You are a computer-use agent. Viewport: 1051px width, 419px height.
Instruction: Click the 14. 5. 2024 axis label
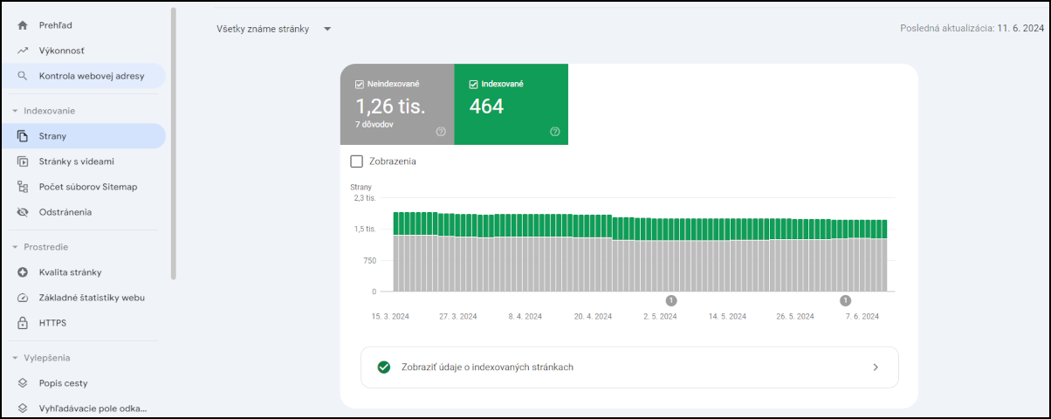(729, 317)
